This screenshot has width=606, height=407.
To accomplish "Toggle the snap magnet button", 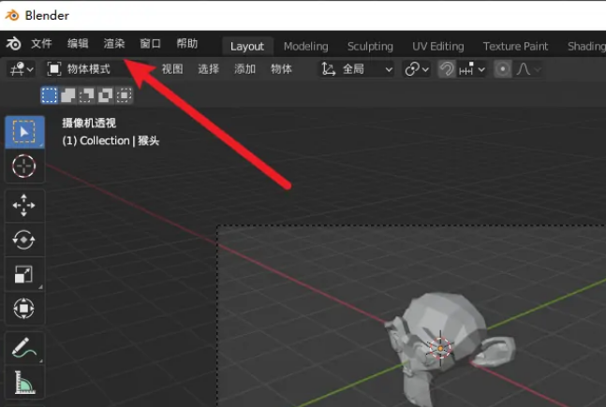I will pyautogui.click(x=447, y=69).
